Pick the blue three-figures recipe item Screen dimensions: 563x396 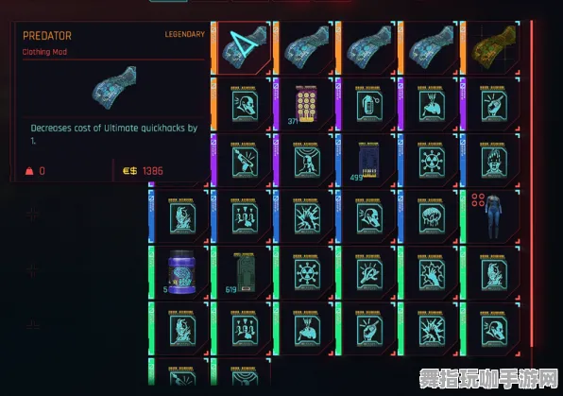point(244,216)
